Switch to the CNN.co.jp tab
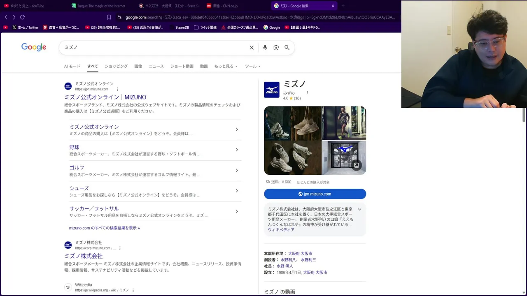The image size is (527, 296). [x=236, y=6]
